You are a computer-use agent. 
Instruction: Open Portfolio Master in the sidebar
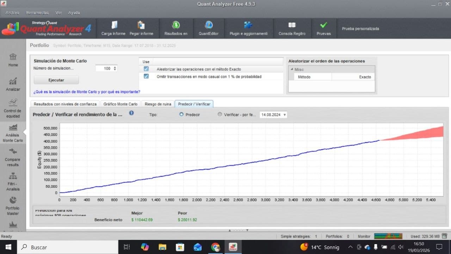point(13,206)
